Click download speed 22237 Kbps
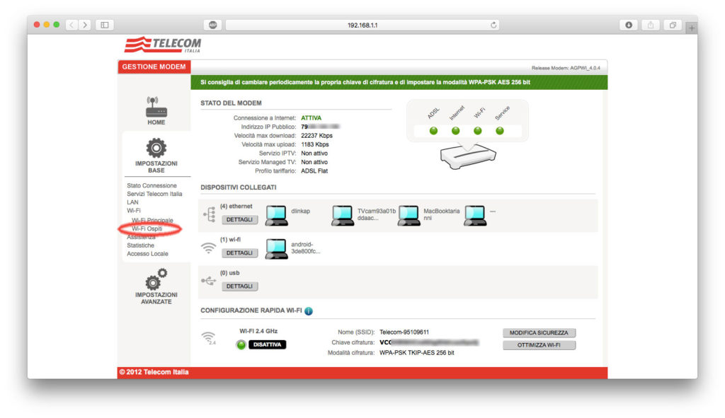The image size is (725, 418). [x=316, y=136]
